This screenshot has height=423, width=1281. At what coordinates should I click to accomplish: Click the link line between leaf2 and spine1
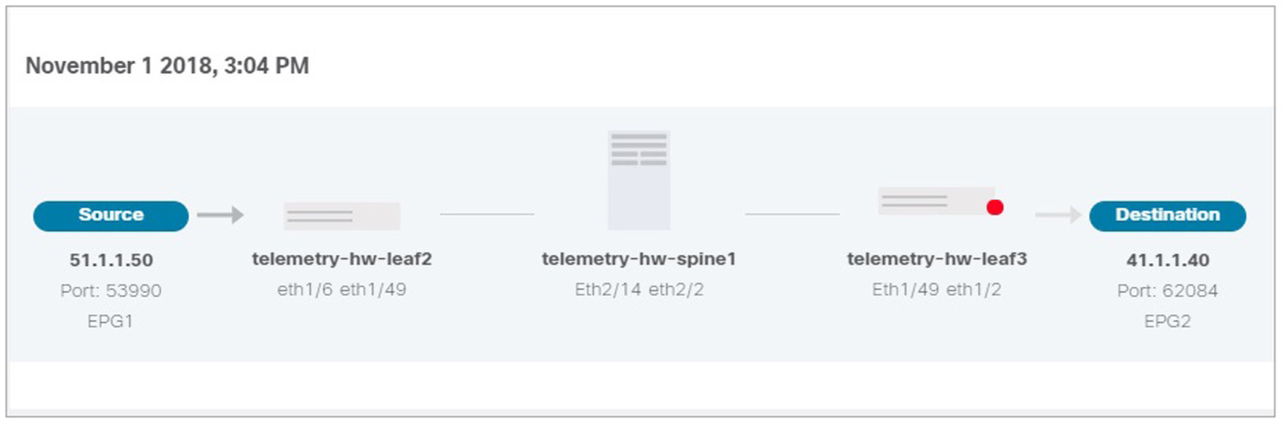(487, 214)
